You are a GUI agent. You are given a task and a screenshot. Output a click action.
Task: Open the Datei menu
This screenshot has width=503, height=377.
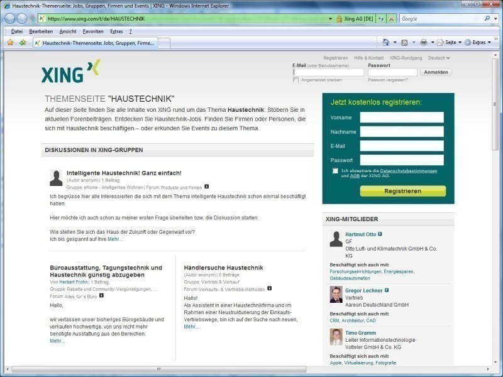[x=17, y=31]
